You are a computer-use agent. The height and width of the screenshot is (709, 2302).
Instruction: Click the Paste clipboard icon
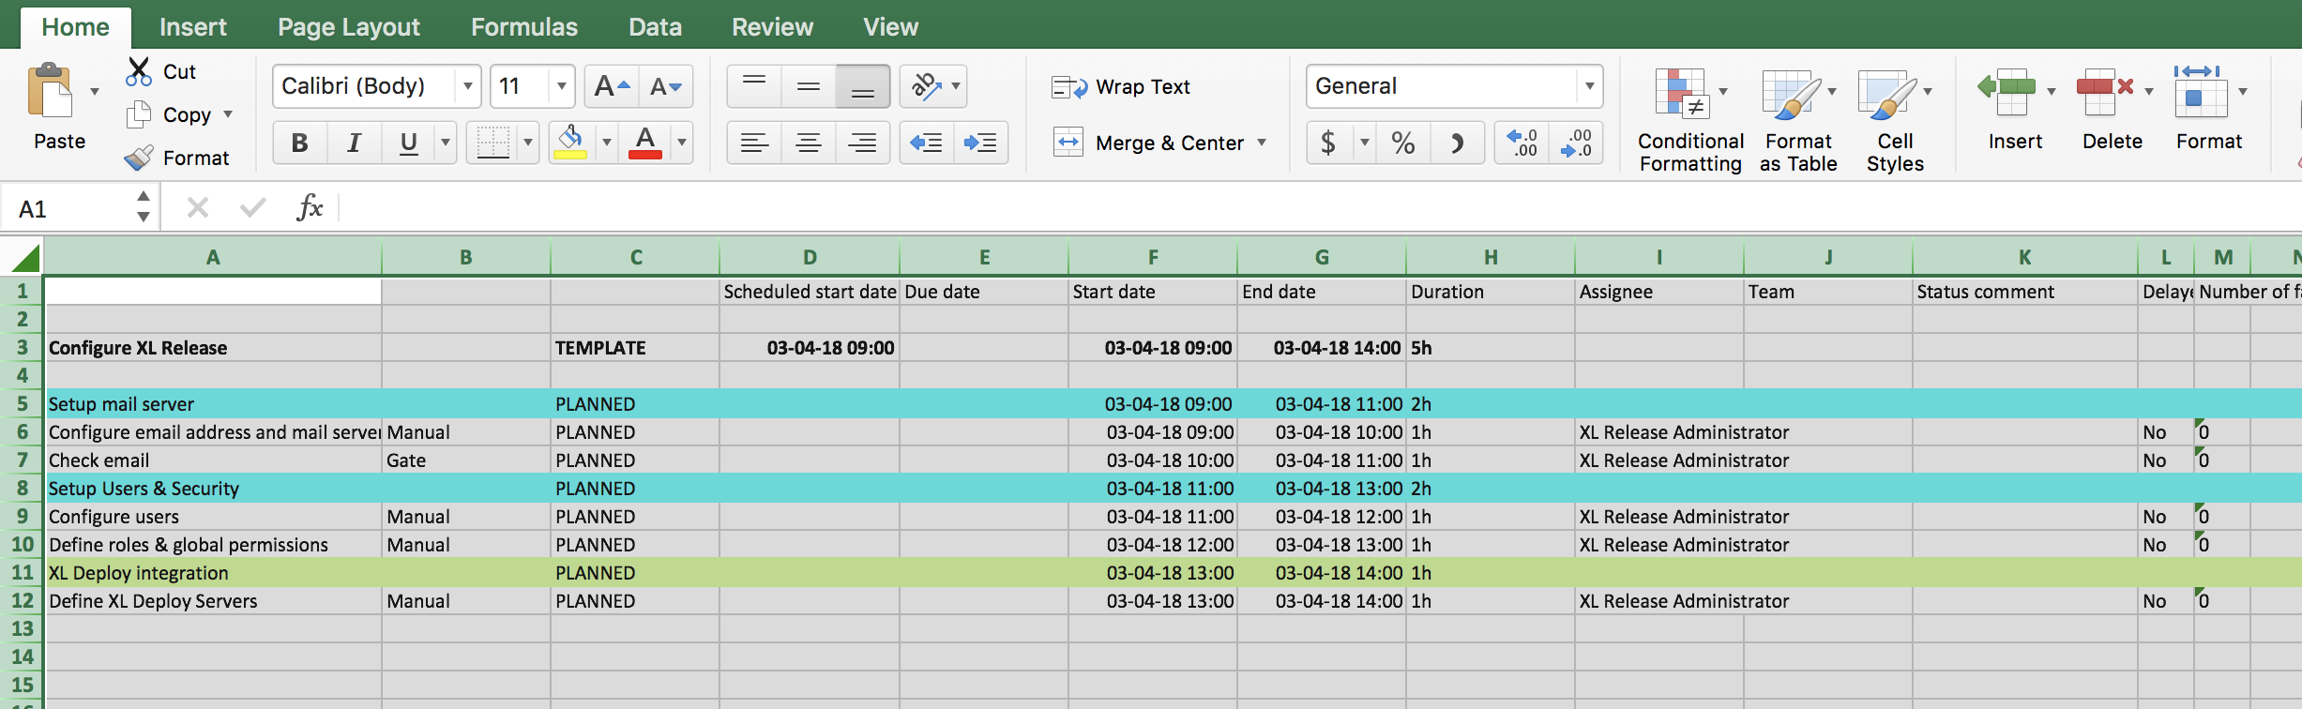click(x=51, y=92)
